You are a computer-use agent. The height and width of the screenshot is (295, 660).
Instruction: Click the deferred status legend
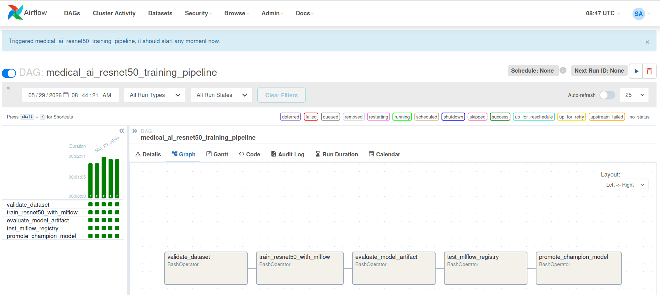coord(291,117)
